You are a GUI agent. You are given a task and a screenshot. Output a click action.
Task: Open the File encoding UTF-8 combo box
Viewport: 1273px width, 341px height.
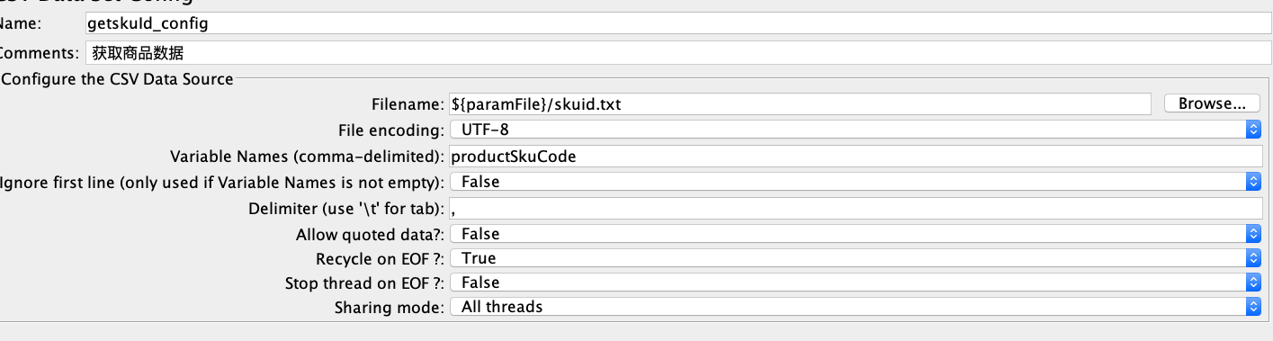pyautogui.click(x=855, y=130)
